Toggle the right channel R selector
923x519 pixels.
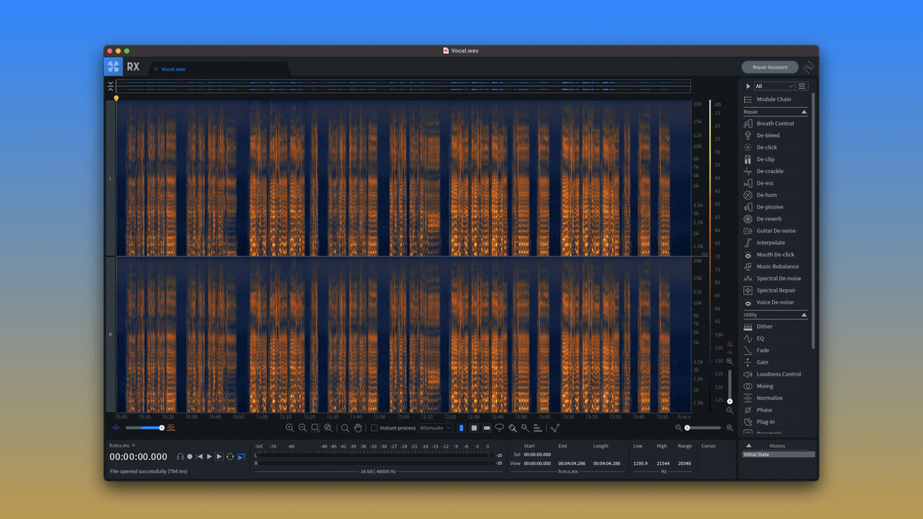[110, 334]
